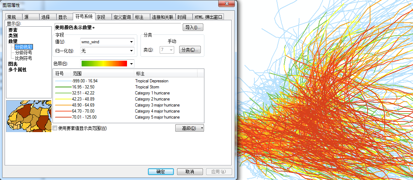Click the Category 4 major hurricane line symbol

pyautogui.click(x=63, y=111)
